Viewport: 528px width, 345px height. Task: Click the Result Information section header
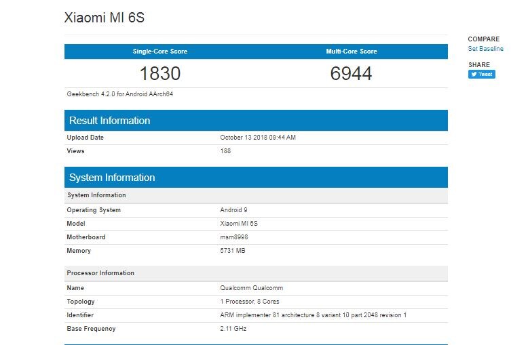[256, 121]
